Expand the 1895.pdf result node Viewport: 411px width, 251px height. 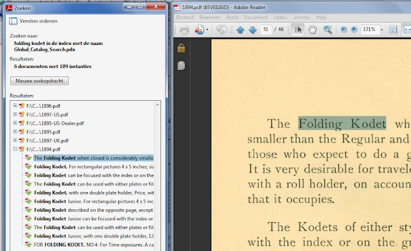(x=15, y=132)
